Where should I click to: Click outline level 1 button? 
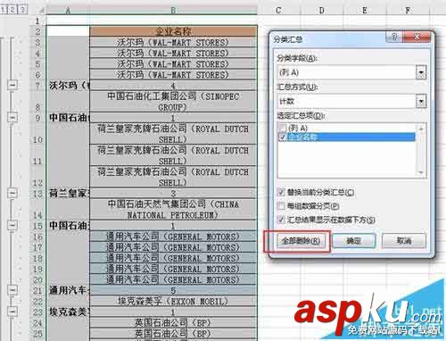point(3,10)
